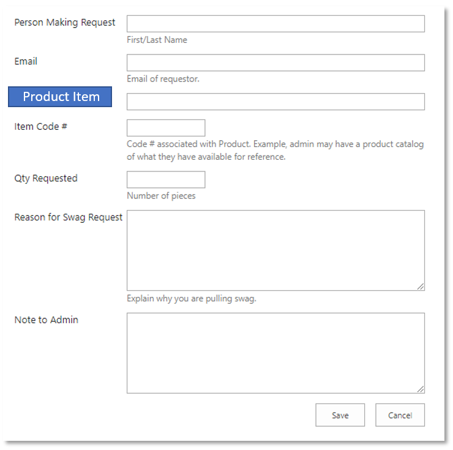Select the Email field label
Viewport: 453px width, 450px height.
coord(26,61)
